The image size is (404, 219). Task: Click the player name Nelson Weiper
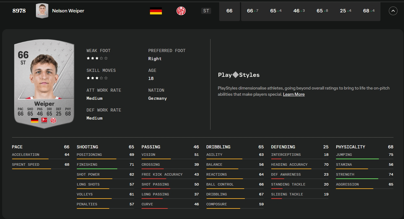(x=68, y=11)
